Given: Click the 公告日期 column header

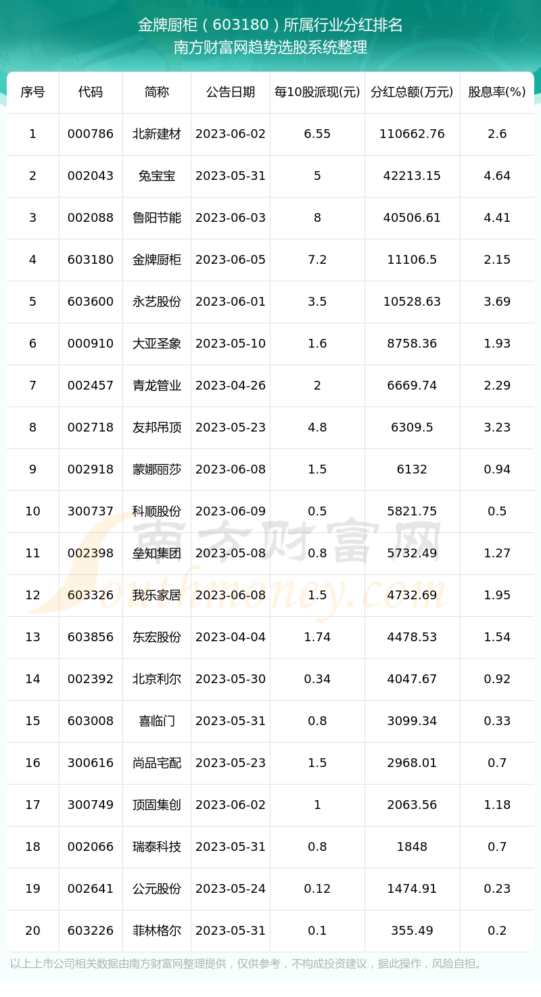Looking at the screenshot, I should 231,92.
